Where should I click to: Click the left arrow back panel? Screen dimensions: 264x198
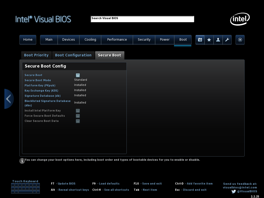click(x=9, y=99)
